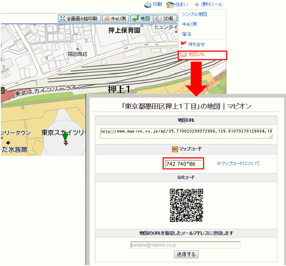This screenshot has height=266, width=286.
Task: Click the 待ち合せ flag icon
Action: tap(184, 44)
